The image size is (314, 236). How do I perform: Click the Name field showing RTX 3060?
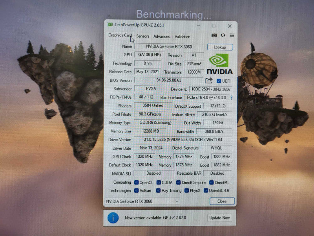point(169,46)
